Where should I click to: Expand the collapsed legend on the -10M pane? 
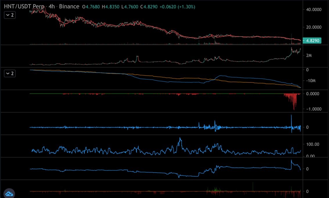point(10,73)
